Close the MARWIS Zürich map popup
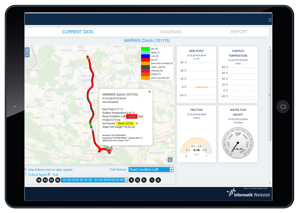 pyautogui.click(x=149, y=92)
